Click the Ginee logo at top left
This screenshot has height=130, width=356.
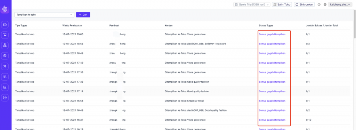5,9
